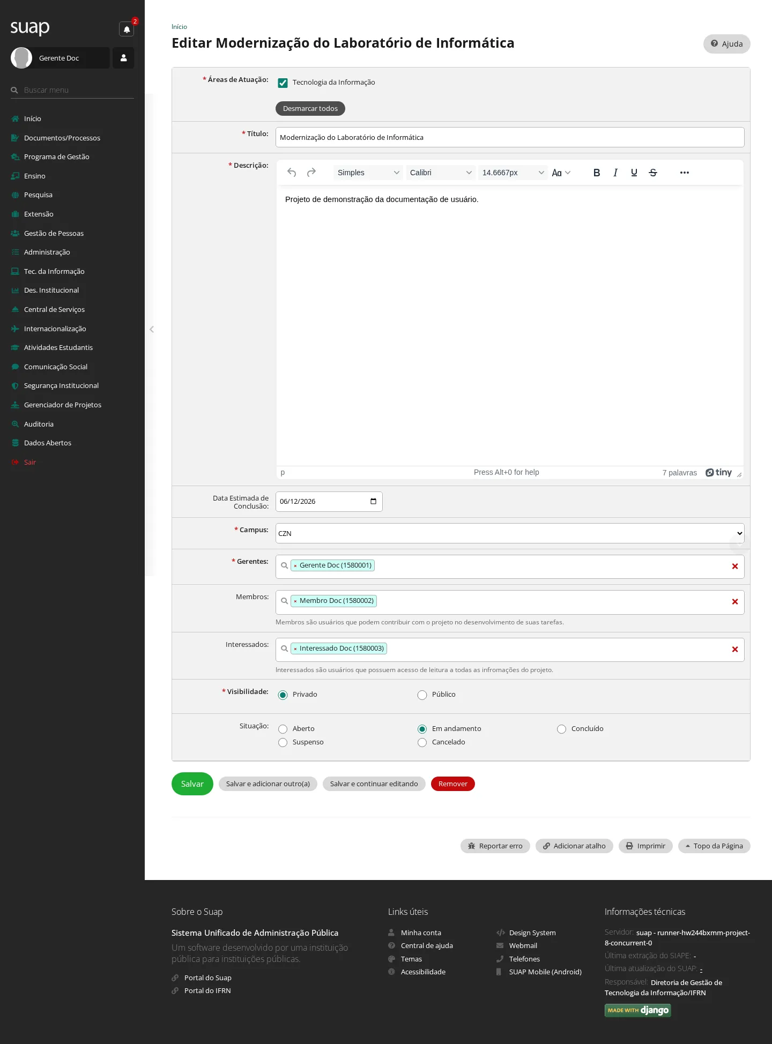Clear all Membros with red X
This screenshot has width=772, height=1044.
click(x=735, y=602)
